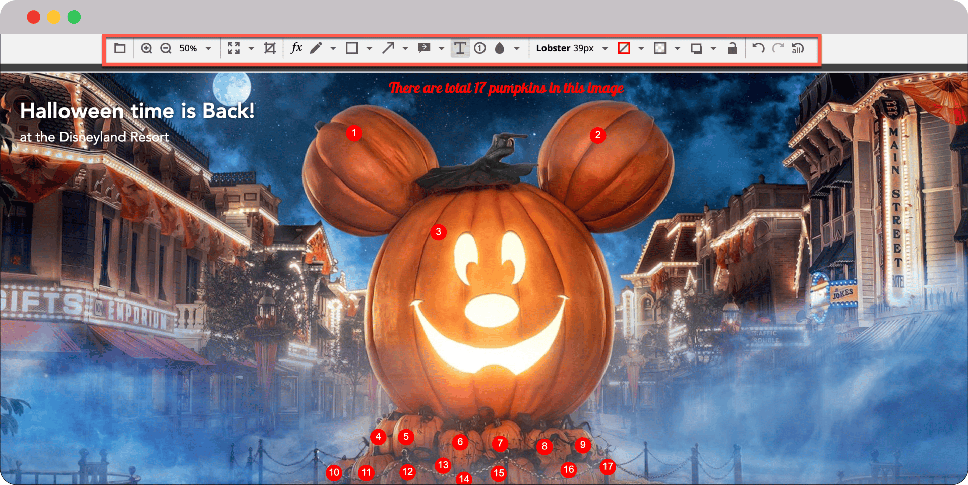968x485 pixels.
Task: Open the fx effects tool
Action: 296,48
